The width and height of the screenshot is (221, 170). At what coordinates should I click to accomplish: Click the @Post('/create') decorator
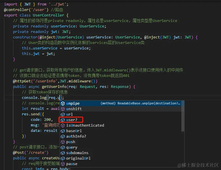(31, 153)
